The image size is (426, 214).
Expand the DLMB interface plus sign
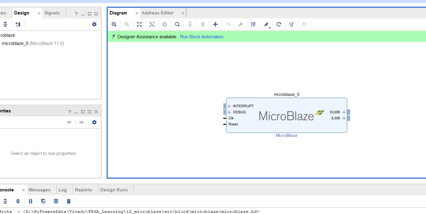tap(344, 112)
